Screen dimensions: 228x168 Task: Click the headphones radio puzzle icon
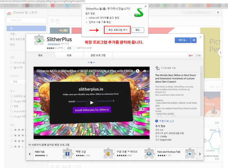click(x=149, y=154)
